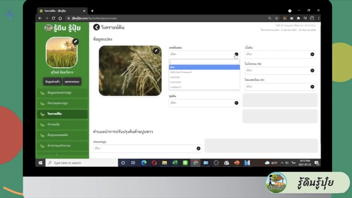The image size is (352, 198).
Task: Click the edit pencil on rice plot image
Action: click(156, 51)
